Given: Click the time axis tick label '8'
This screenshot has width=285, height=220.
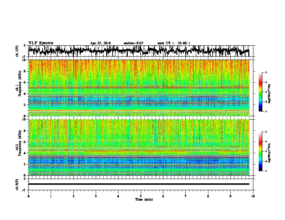Looking at the screenshot, I should [208, 196].
